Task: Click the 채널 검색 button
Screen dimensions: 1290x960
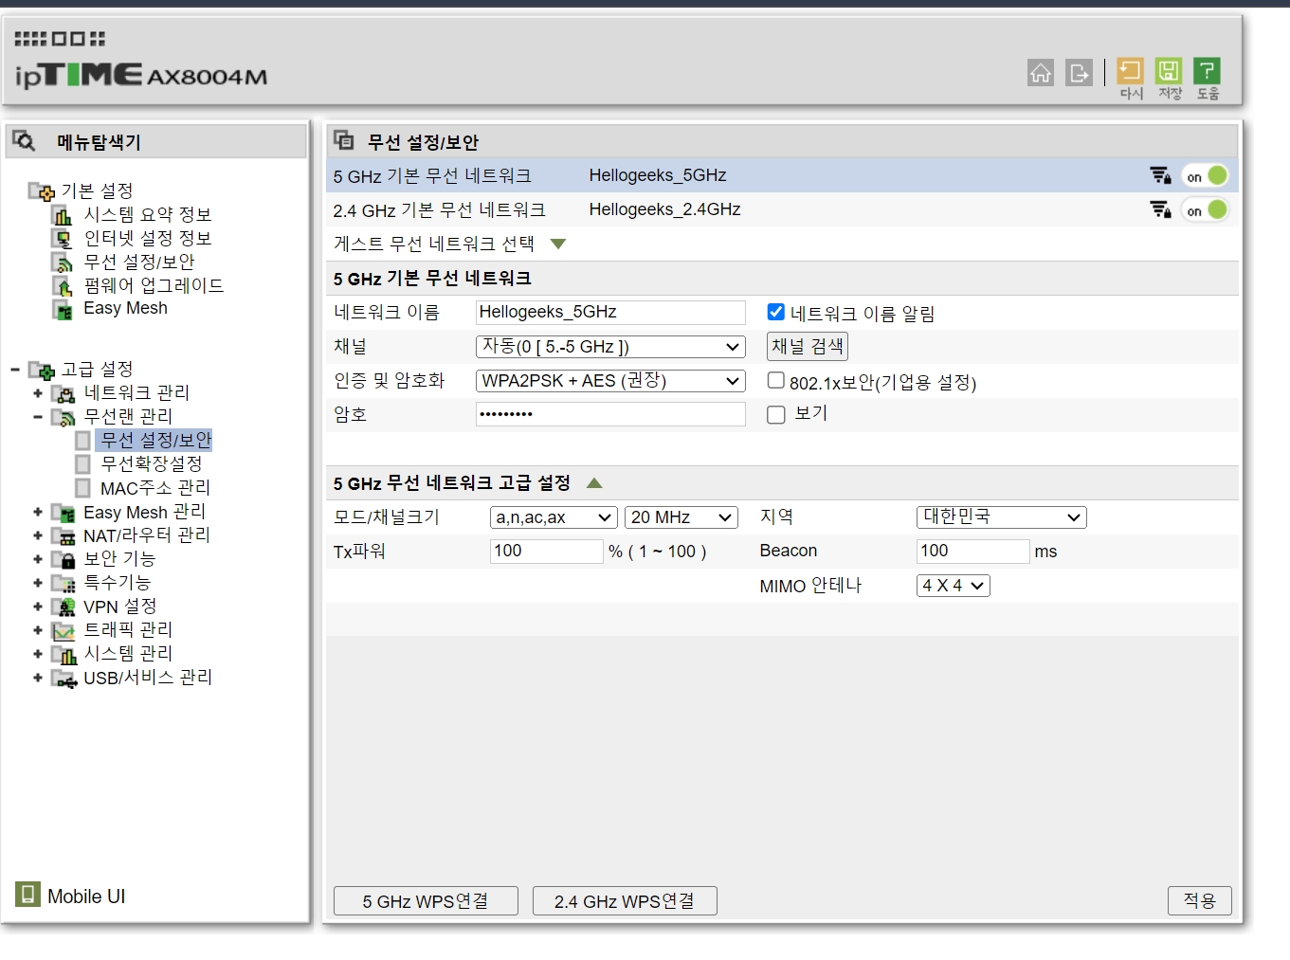Action: point(807,346)
